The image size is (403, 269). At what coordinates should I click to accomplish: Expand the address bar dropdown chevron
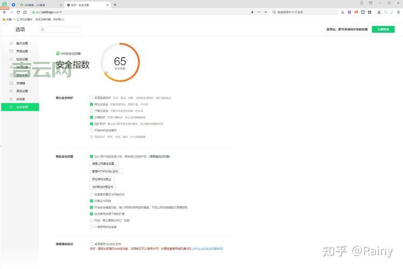point(266,12)
